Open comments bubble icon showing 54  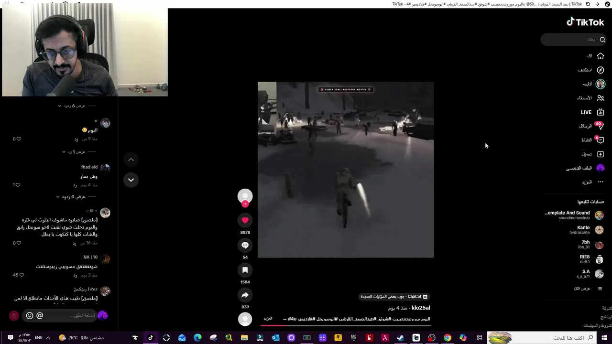(x=245, y=245)
